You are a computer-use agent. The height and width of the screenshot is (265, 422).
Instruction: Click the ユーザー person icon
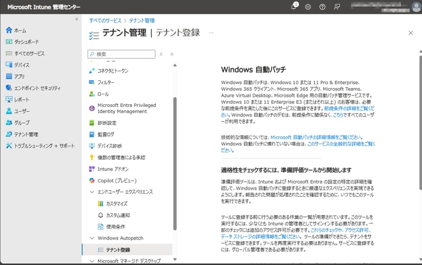[x=9, y=111]
